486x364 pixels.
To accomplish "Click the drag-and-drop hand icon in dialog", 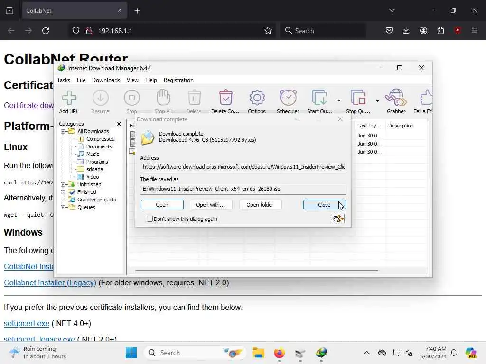I will tap(338, 219).
